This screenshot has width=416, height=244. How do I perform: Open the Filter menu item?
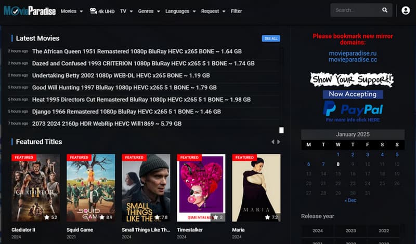tap(236, 11)
